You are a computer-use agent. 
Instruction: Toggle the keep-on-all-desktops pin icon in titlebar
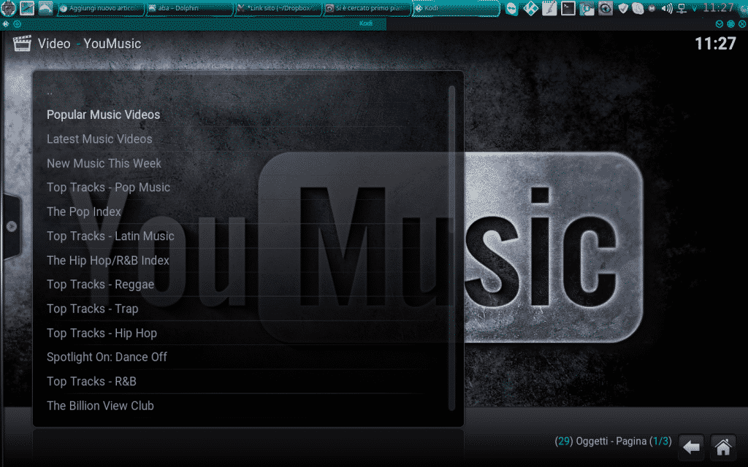point(18,24)
